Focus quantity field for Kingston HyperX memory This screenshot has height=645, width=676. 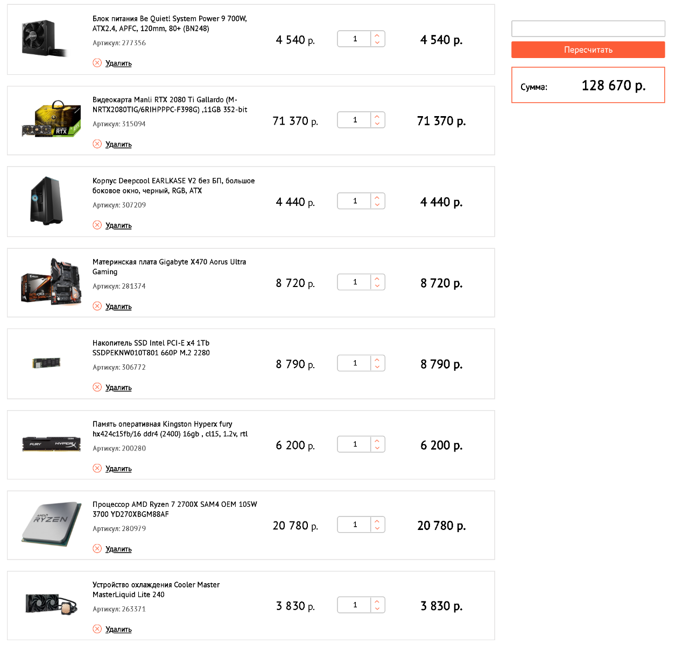point(355,445)
